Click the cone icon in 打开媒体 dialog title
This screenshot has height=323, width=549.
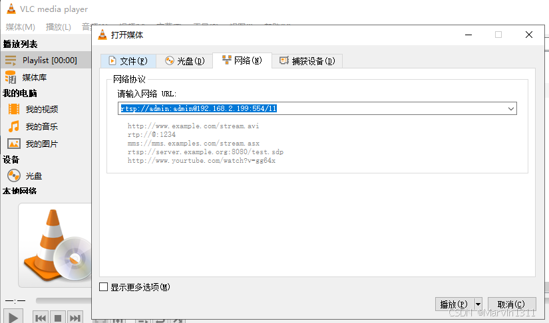tap(102, 35)
